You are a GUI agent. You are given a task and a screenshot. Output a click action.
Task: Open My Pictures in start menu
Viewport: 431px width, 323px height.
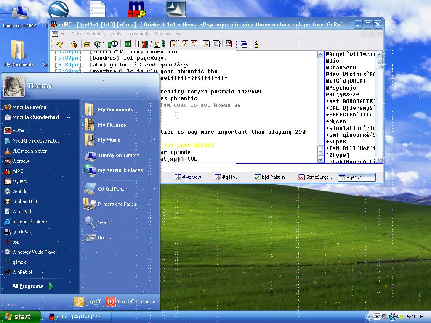(x=105, y=125)
